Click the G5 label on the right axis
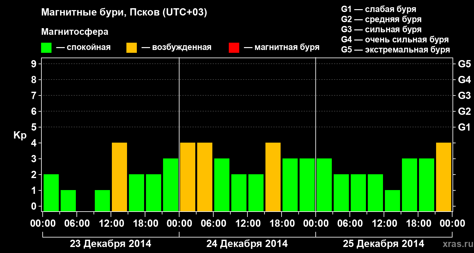The image size is (474, 253). coord(465,64)
